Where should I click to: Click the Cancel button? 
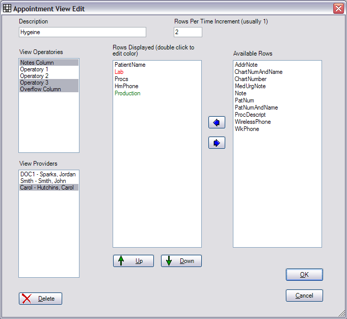(304, 295)
